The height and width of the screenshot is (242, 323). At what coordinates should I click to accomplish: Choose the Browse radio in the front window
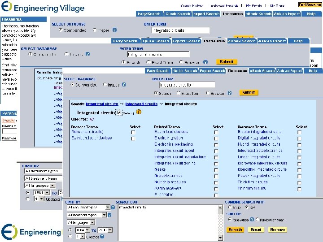[x=208, y=93]
